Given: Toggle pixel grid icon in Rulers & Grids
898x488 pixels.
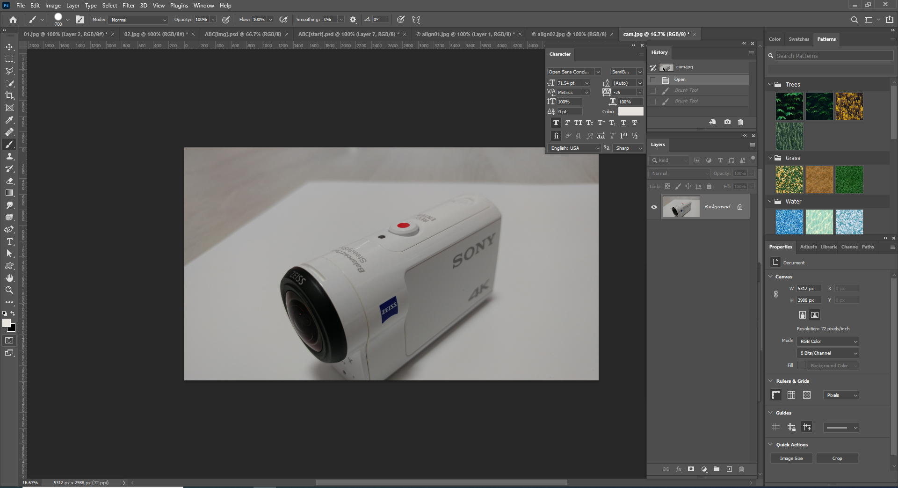Looking at the screenshot, I should pyautogui.click(x=807, y=395).
